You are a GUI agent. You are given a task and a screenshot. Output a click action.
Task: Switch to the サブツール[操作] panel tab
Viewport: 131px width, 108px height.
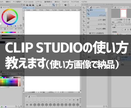click(95, 7)
